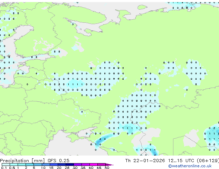Click the 'Th 22-01-2026' date text
This screenshot has width=219, height=169.
point(145,161)
